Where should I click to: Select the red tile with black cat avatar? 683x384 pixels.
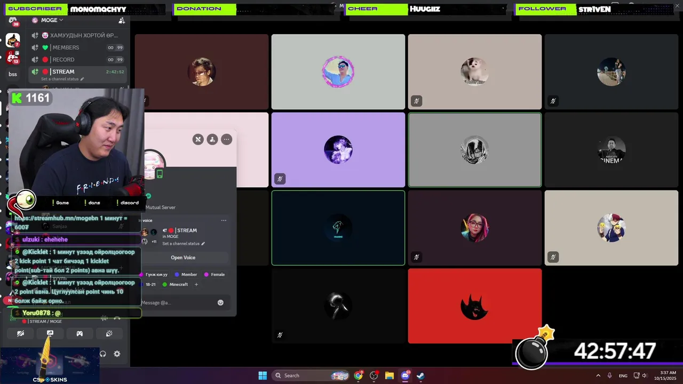coord(475,306)
